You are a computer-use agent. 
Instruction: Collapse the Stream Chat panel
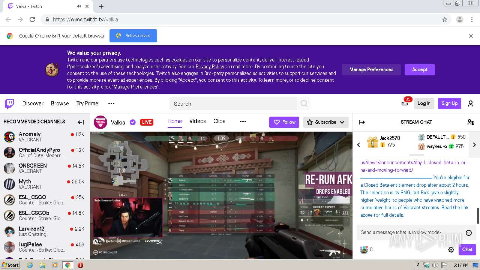362,122
